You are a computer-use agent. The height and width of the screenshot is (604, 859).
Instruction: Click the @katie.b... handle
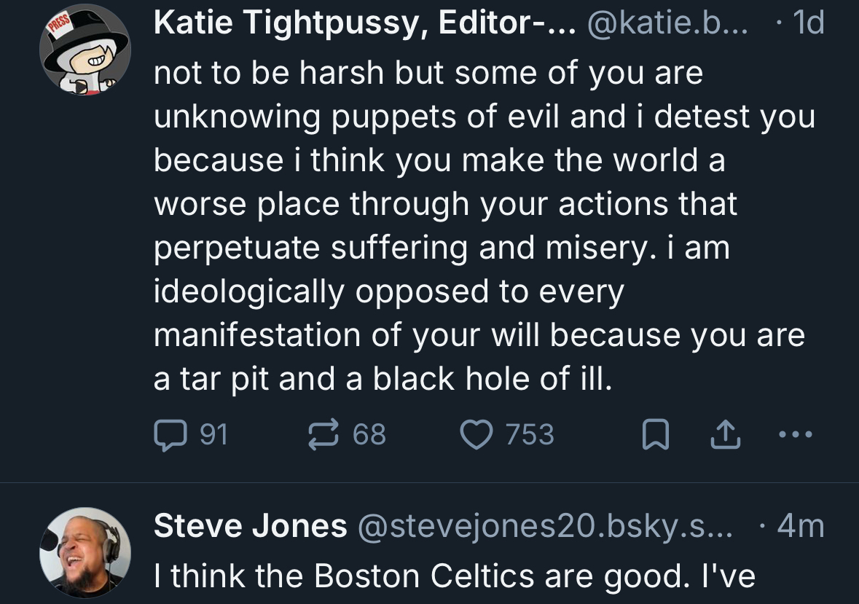click(668, 24)
